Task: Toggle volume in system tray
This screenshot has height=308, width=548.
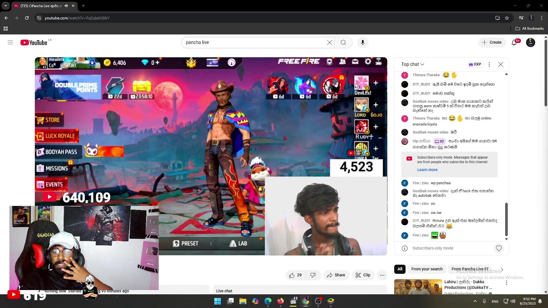Action: click(x=513, y=301)
